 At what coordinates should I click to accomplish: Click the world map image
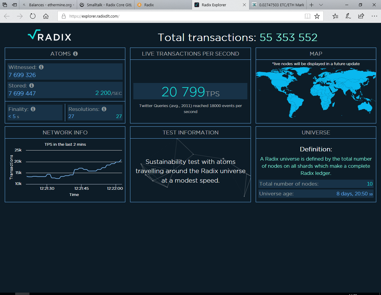pos(316,92)
